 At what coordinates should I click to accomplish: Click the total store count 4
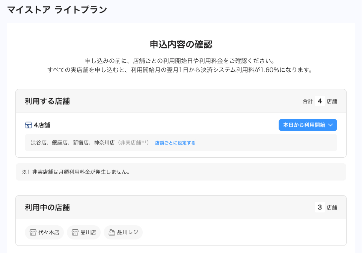pyautogui.click(x=320, y=101)
